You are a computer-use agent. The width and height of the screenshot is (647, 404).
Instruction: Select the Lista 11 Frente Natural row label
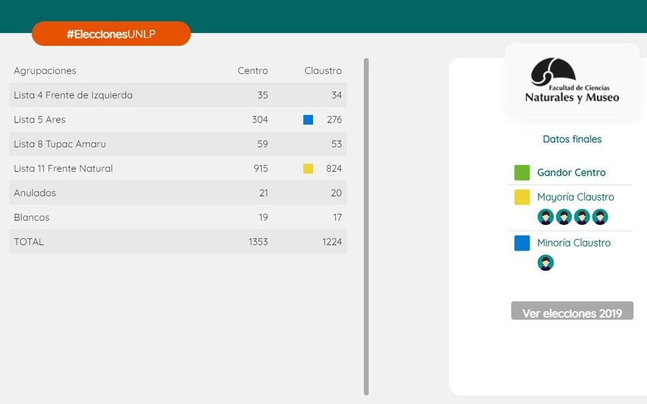point(63,168)
